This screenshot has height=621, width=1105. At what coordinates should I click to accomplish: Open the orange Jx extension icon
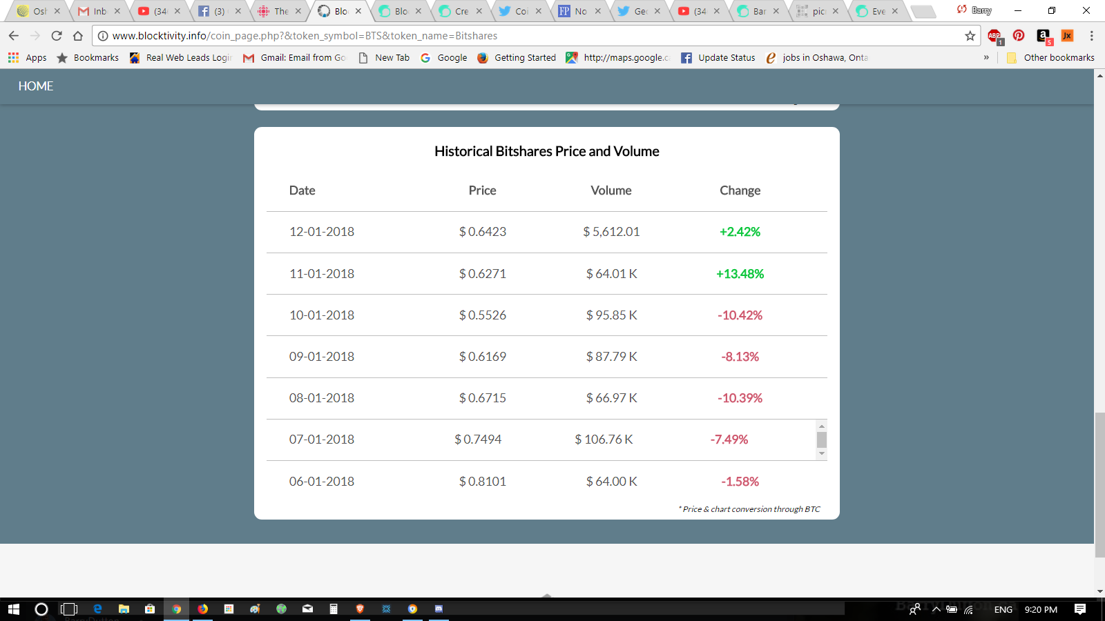pos(1068,36)
